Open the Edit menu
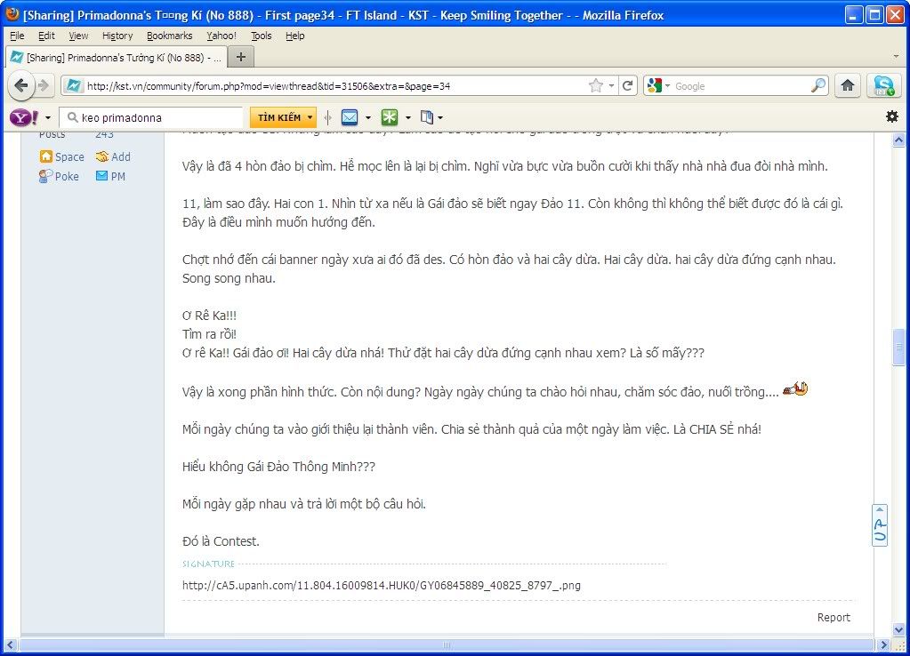The image size is (910, 656). 46,36
